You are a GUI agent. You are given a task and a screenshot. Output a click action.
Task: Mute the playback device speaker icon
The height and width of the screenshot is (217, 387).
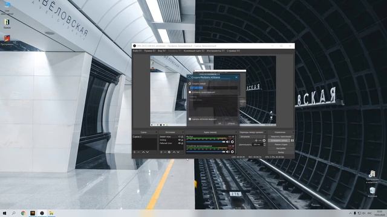pos(227,152)
